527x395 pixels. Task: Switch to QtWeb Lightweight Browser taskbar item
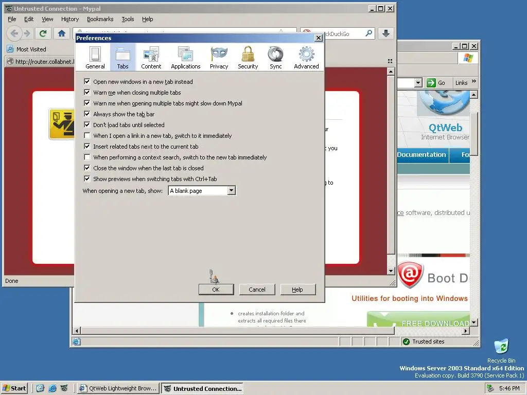point(118,388)
